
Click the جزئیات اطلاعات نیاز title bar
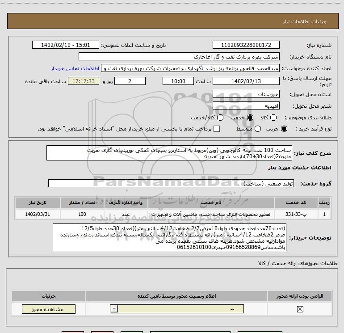172,21
